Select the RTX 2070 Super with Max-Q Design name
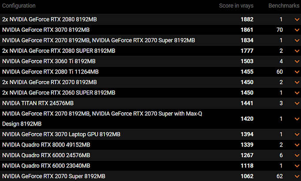Screen dimensions: 301x181 pos(102,119)
